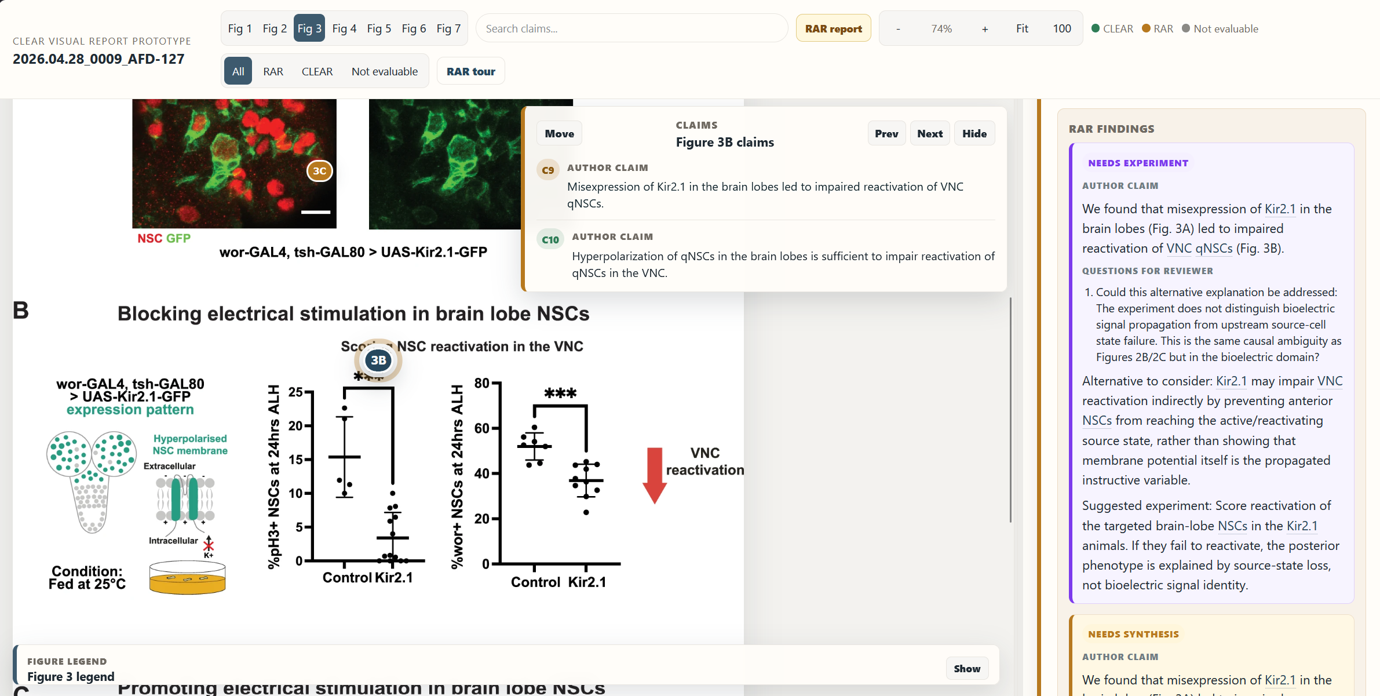Click the red-green NSC GFP micrograph
This screenshot has height=696, width=1380.
coord(234,163)
